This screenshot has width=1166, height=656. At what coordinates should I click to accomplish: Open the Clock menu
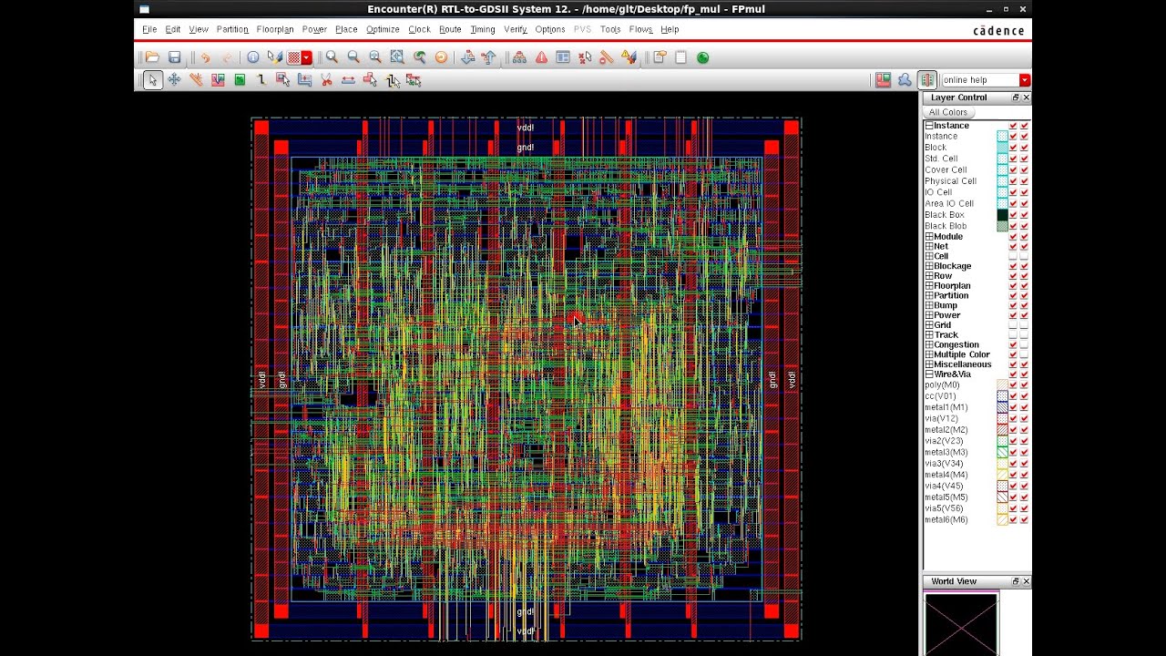pyautogui.click(x=419, y=29)
